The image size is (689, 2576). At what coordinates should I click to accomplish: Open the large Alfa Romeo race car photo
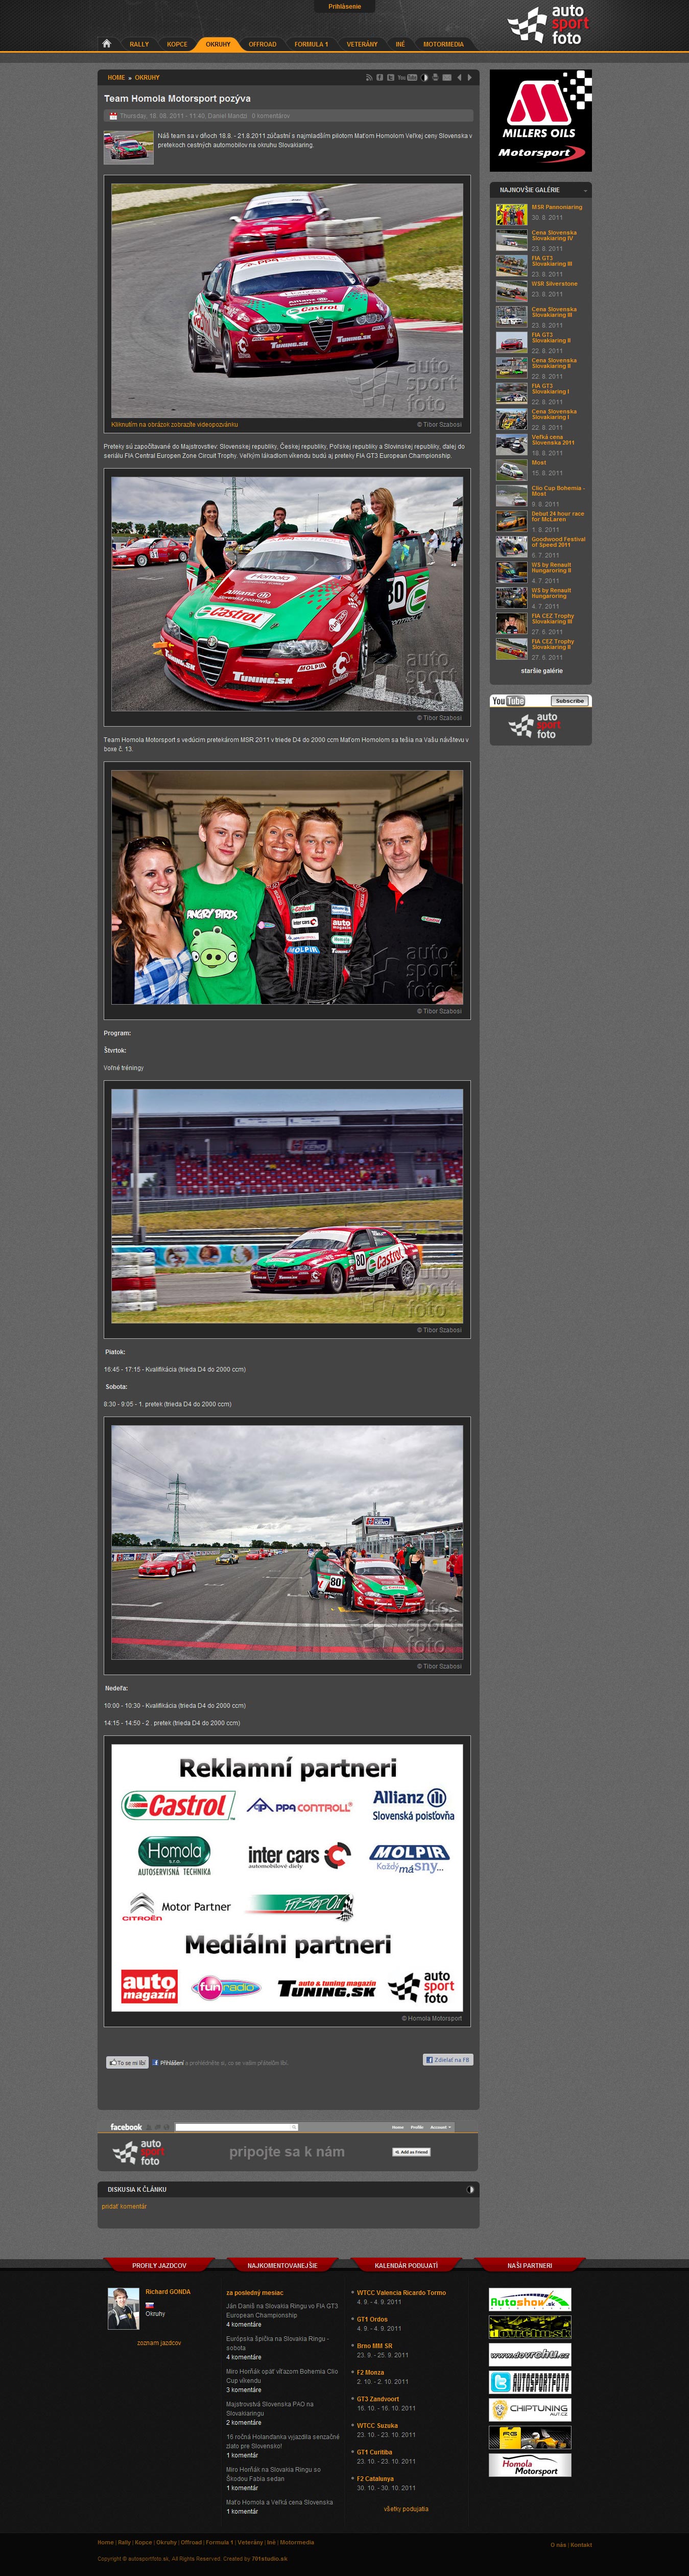287,300
